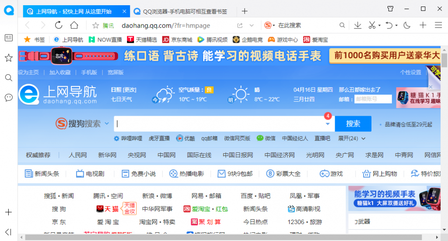Image resolution: width=448 pixels, height=241 pixels.
Task: Expand the 展开(24) more sites list
Action: [x=352, y=138]
